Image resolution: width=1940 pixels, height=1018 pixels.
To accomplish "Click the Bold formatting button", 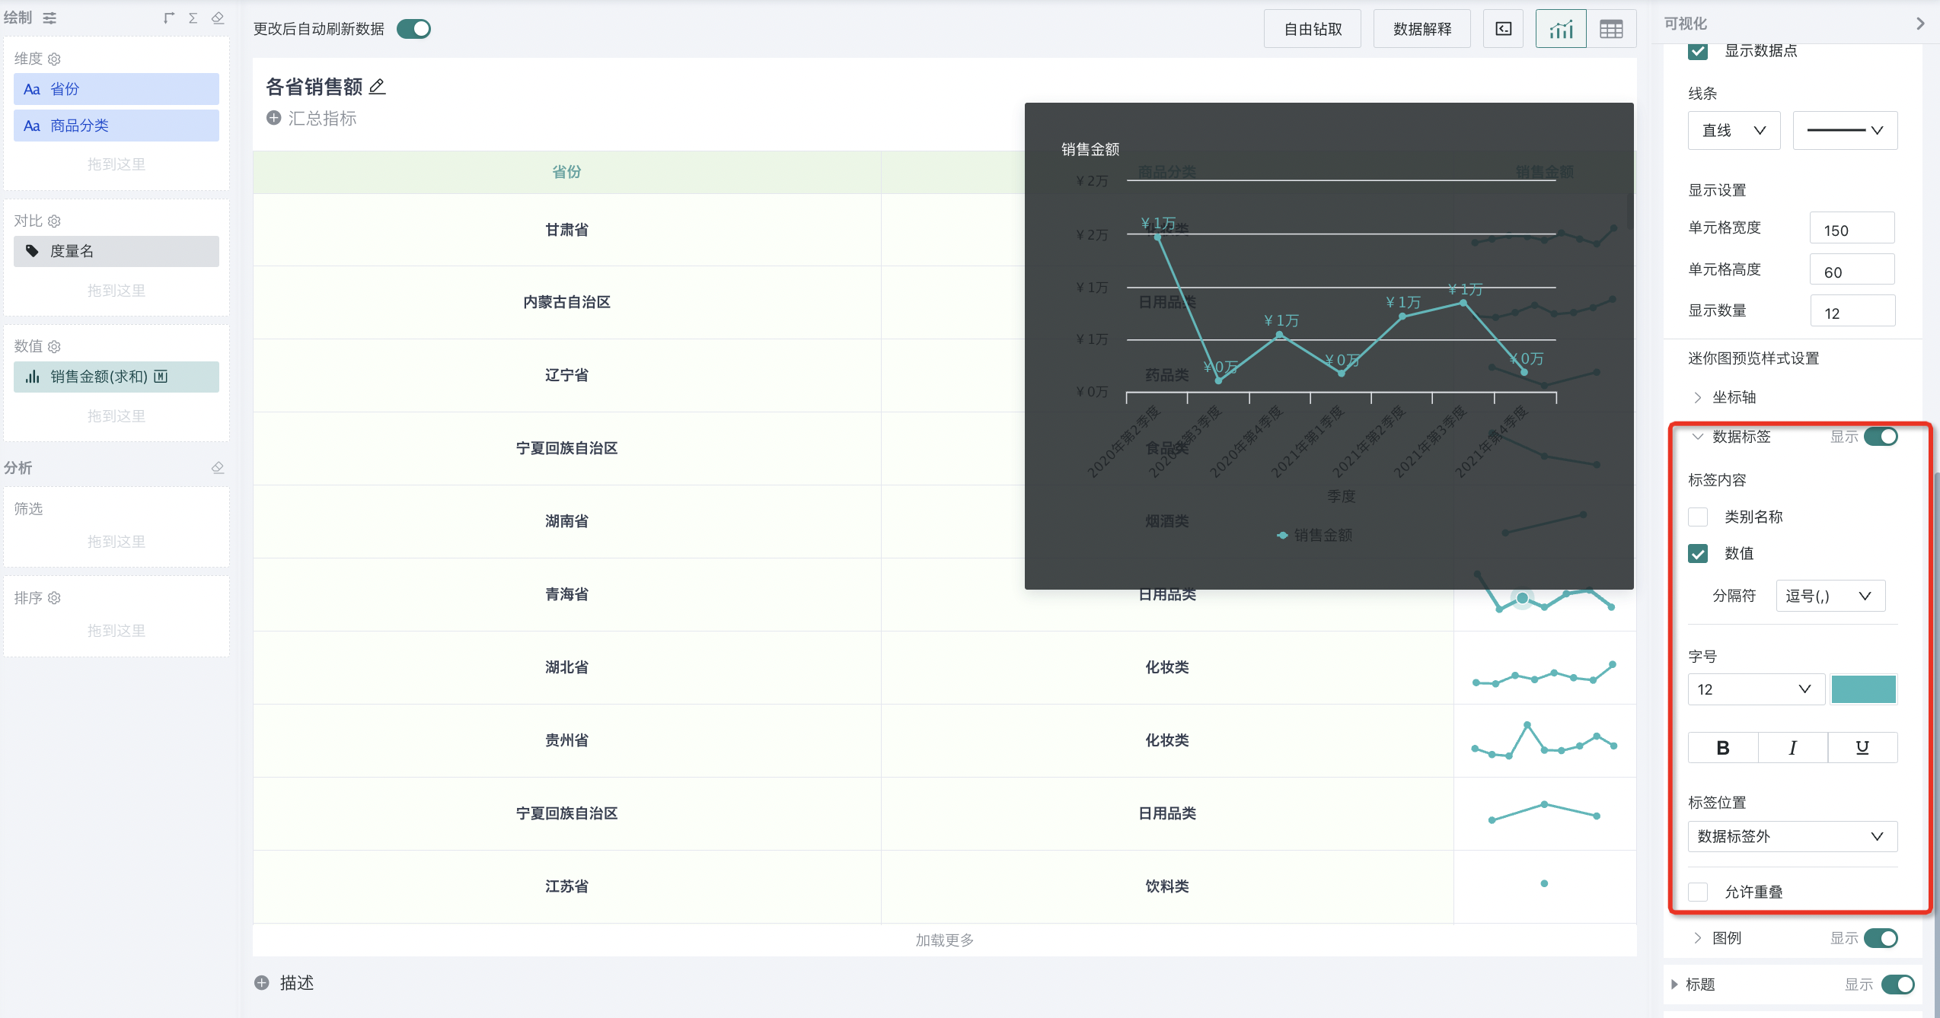I will [x=1722, y=747].
